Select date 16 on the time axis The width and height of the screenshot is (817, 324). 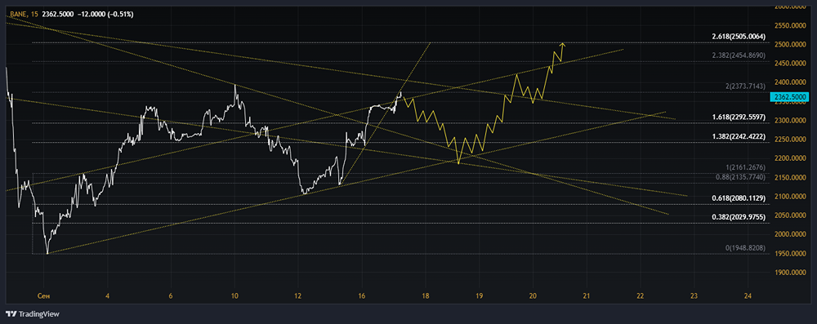pos(362,296)
